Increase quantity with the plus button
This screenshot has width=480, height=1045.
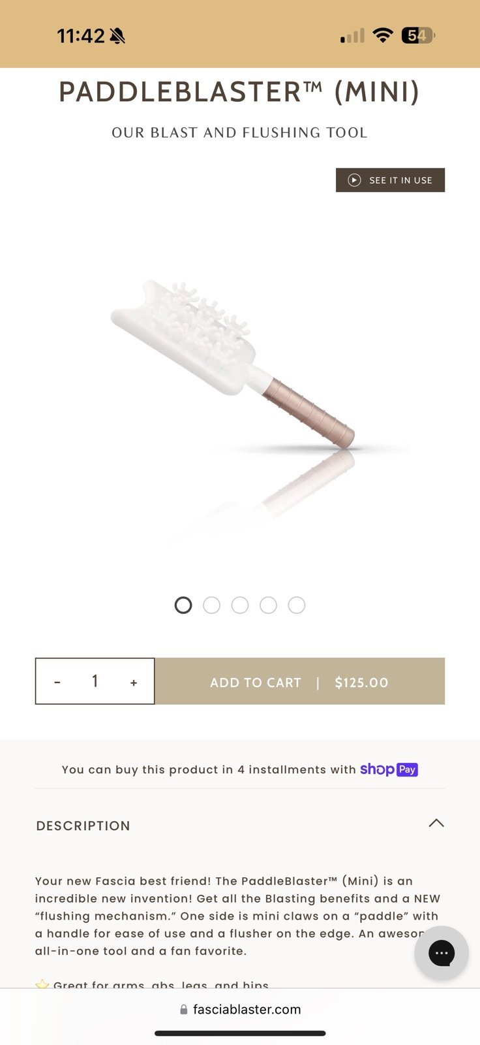(134, 683)
